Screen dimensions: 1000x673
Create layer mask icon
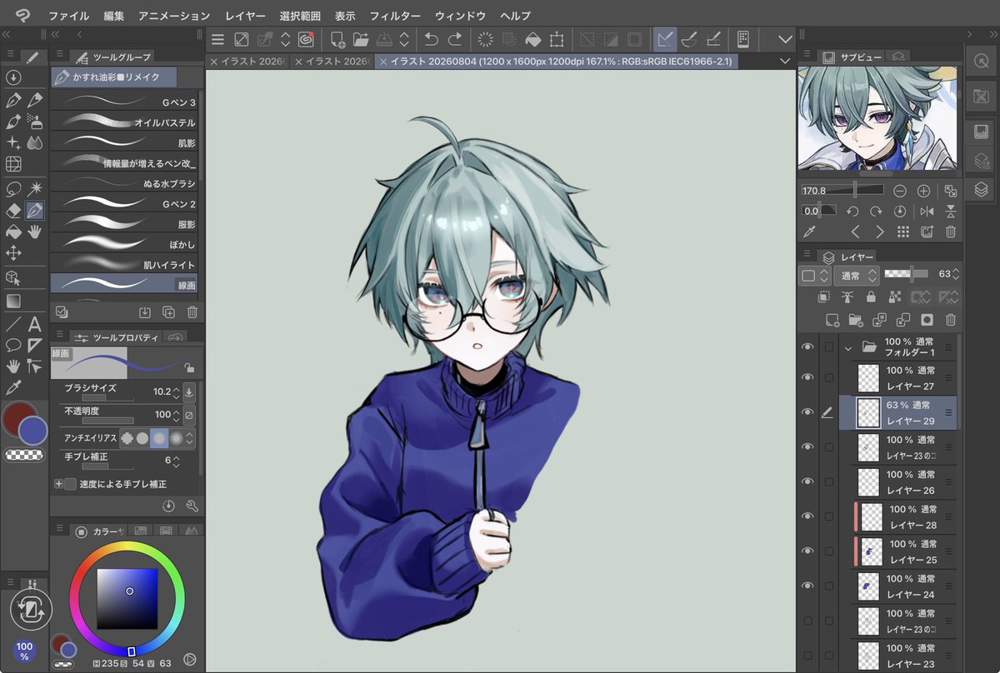click(x=927, y=320)
